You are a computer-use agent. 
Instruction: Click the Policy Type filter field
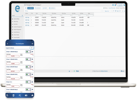pyautogui.click(x=66, y=15)
